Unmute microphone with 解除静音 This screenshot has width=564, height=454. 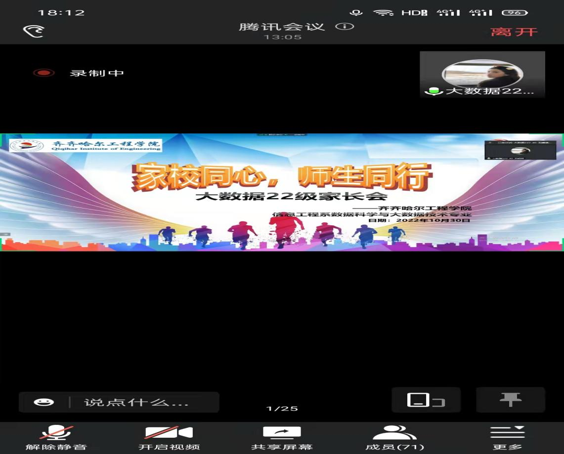pyautogui.click(x=56, y=437)
